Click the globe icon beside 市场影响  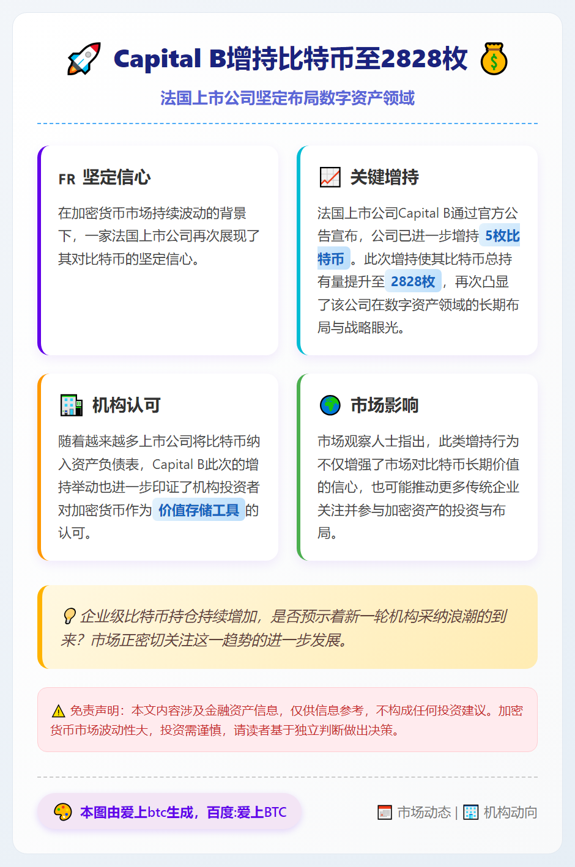coord(330,405)
